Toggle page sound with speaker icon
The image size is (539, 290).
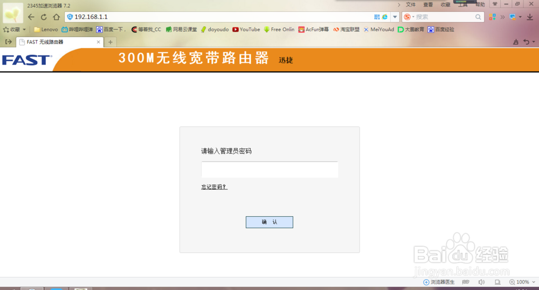click(x=481, y=282)
